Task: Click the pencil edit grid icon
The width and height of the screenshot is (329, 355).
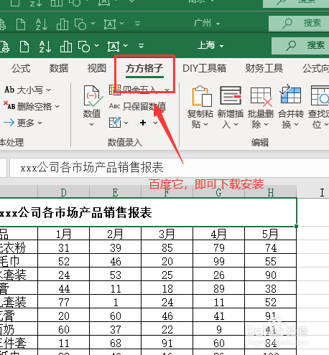Action: (x=115, y=123)
